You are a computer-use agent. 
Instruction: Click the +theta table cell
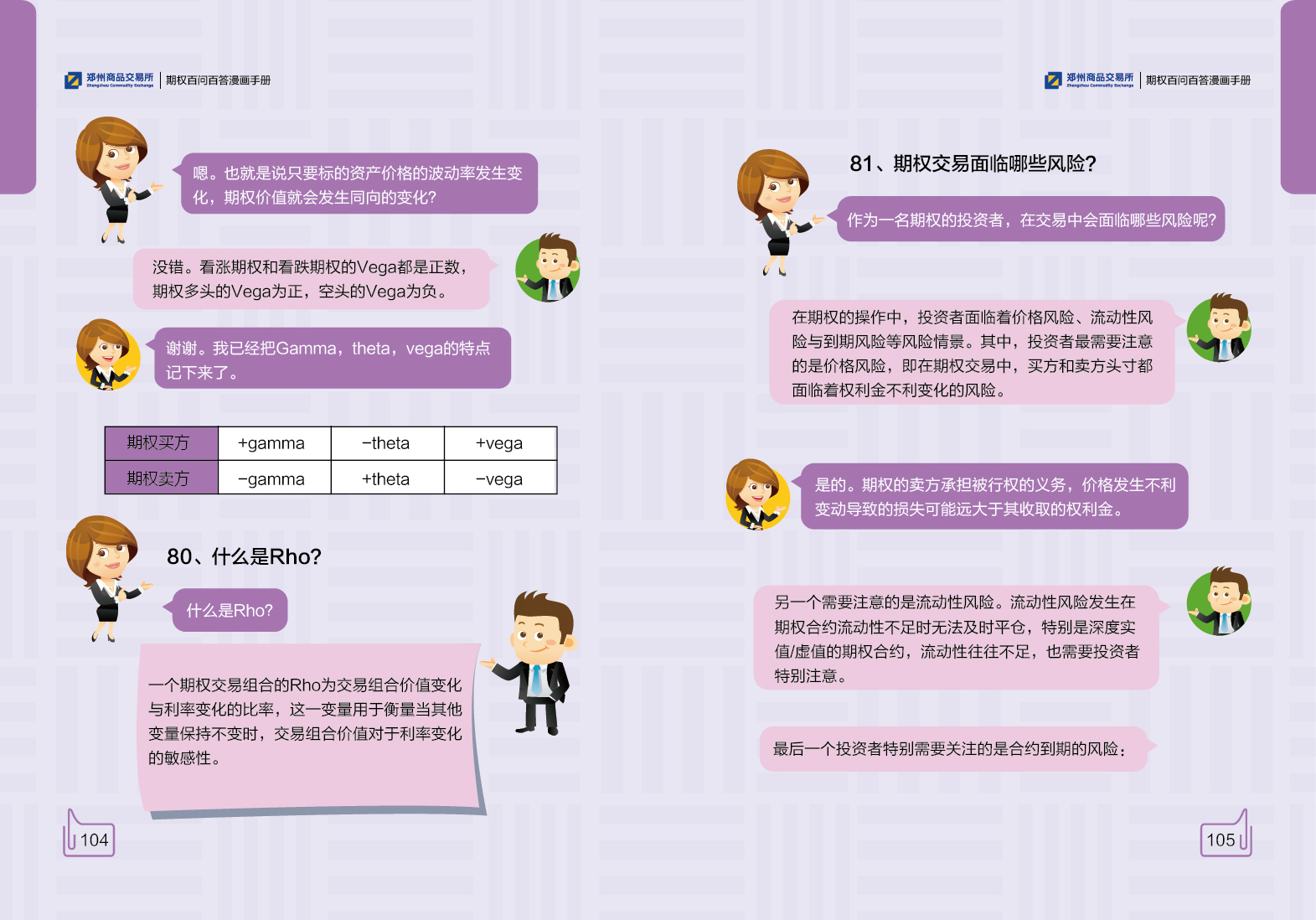click(x=386, y=478)
